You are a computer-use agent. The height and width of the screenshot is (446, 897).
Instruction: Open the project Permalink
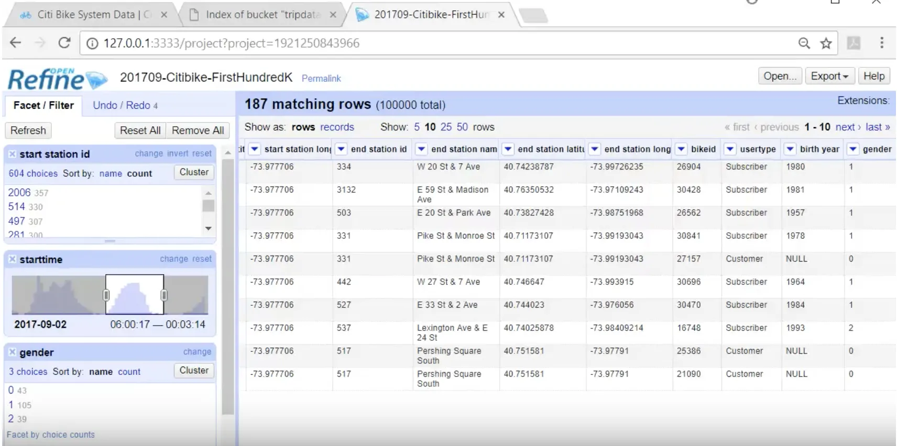(321, 79)
